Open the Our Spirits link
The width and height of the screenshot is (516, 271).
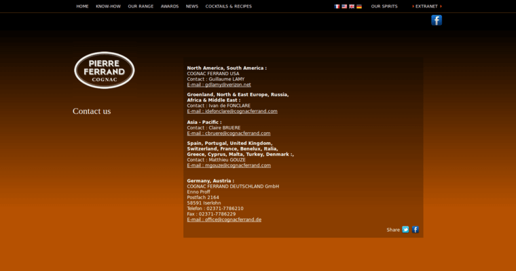pos(384,6)
